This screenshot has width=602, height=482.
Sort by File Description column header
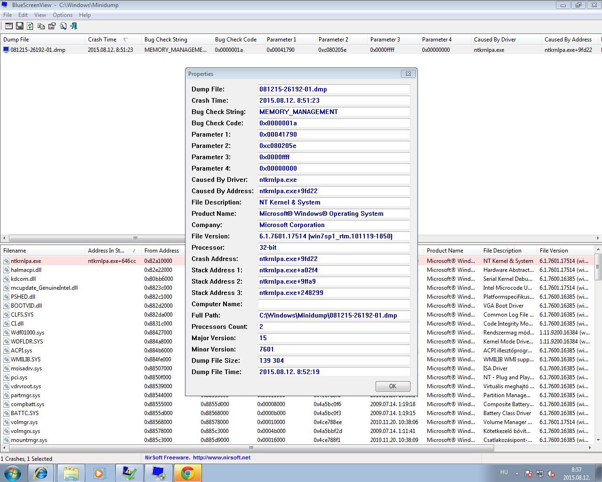(508, 251)
